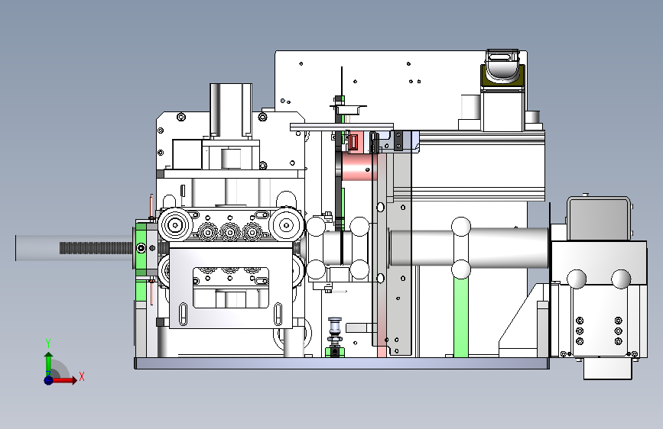Image resolution: width=663 pixels, height=429 pixels.
Task: Select the threaded lead screw shaft on the left
Action: [x=96, y=248]
